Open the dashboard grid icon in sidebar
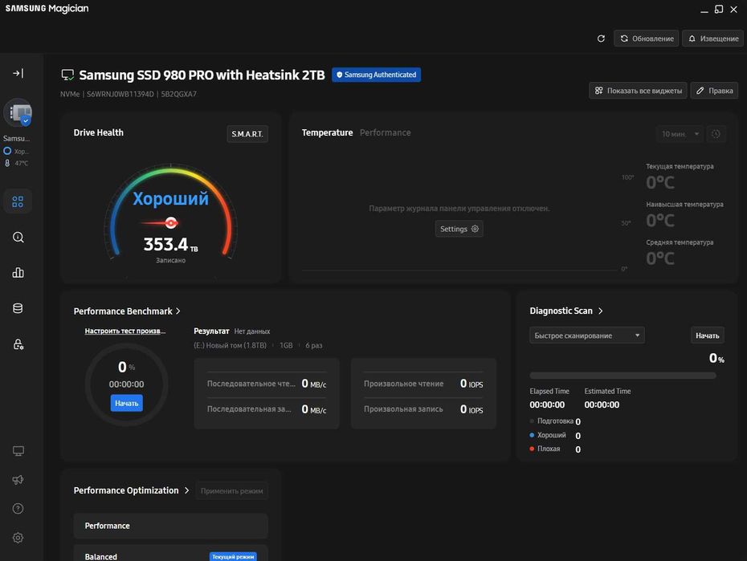The image size is (747, 561). [18, 201]
